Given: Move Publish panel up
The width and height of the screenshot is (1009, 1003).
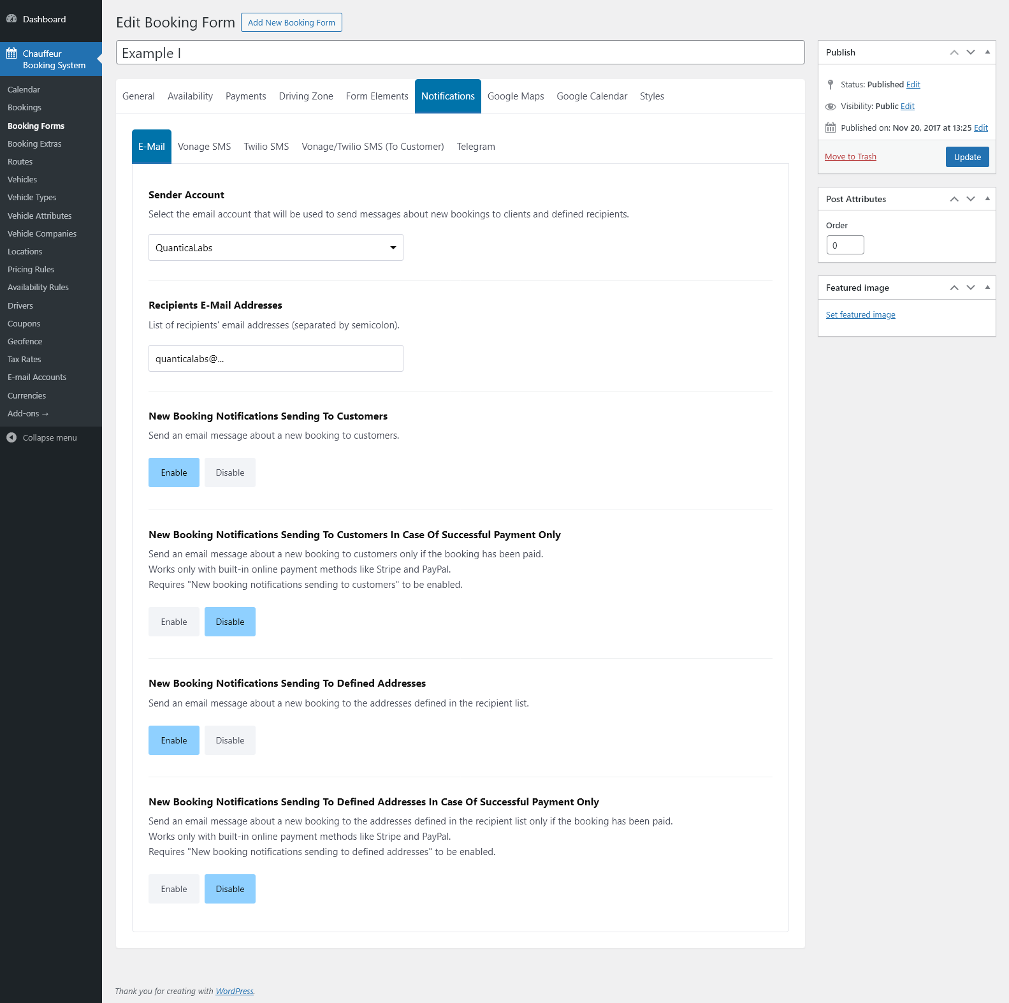Looking at the screenshot, I should (954, 52).
